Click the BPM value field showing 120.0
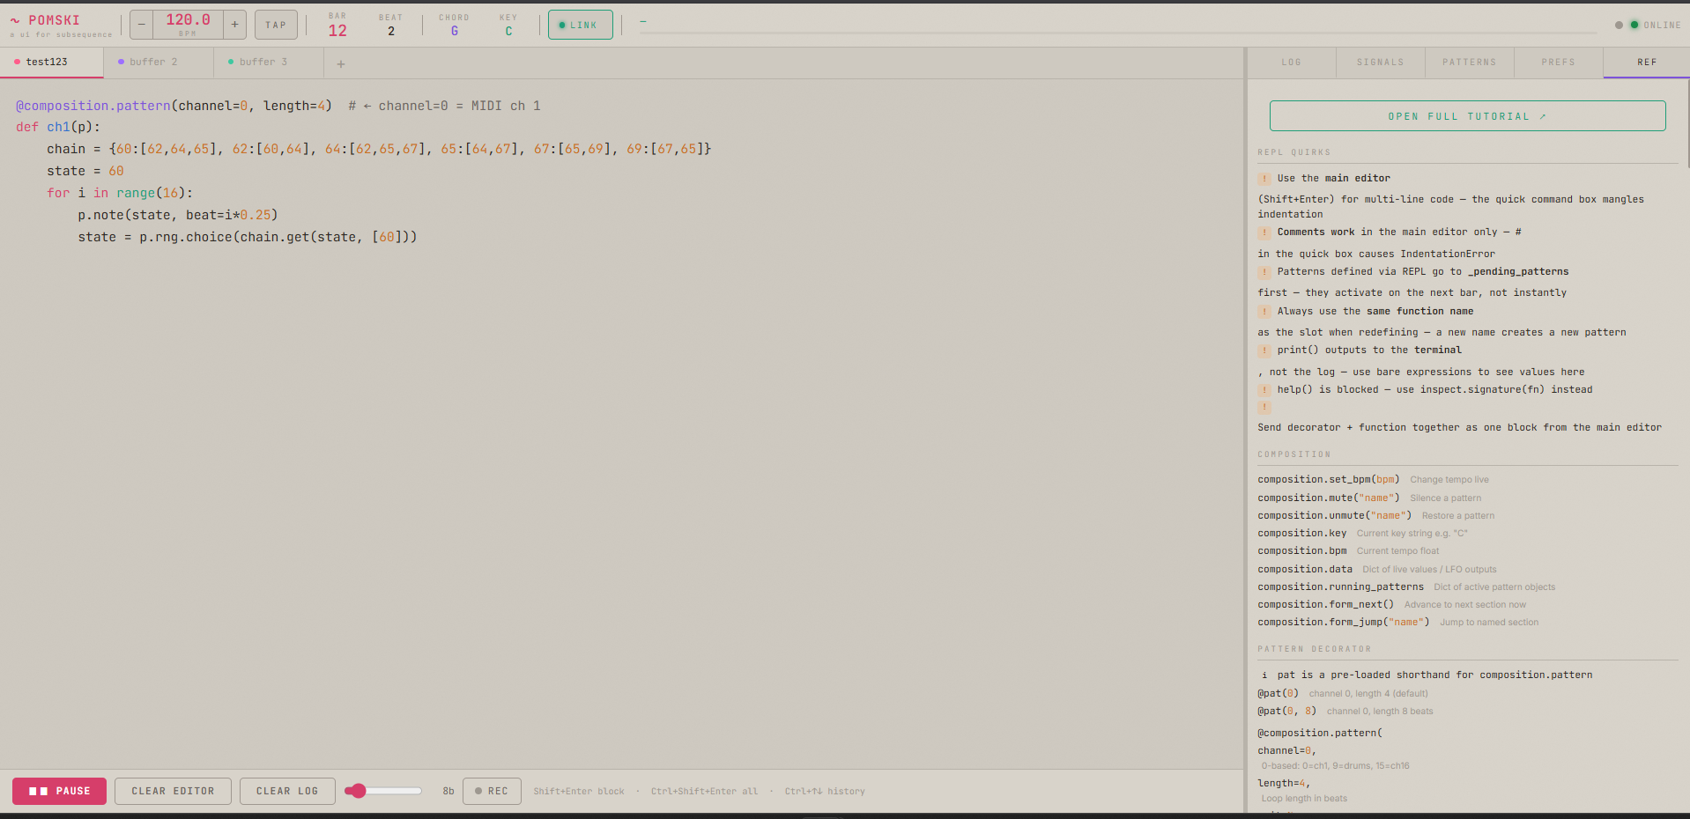This screenshot has height=819, width=1690. point(187,24)
